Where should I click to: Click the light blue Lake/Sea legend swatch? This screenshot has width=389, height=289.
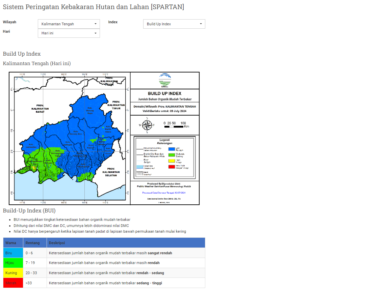click(140, 167)
